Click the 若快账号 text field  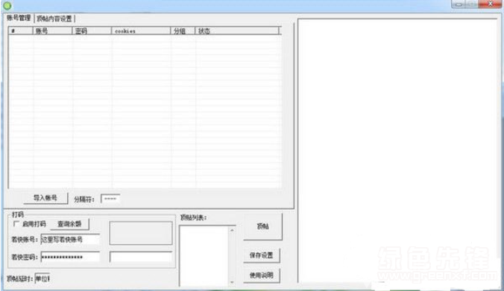tap(70, 240)
